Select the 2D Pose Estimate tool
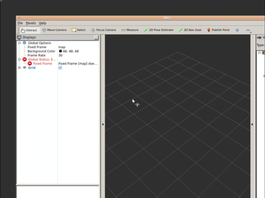The width and height of the screenshot is (265, 198). [158, 30]
